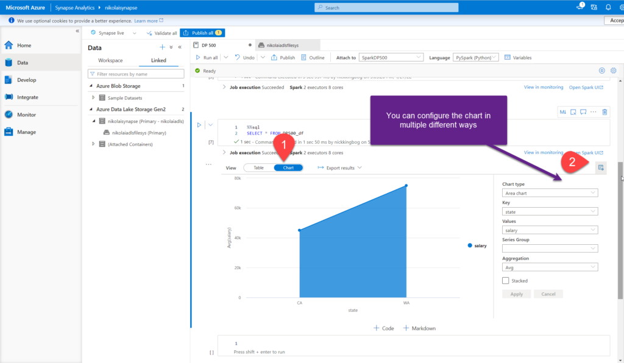This screenshot has width=624, height=363.
Task: Click the salary legend color dot
Action: pyautogui.click(x=470, y=245)
